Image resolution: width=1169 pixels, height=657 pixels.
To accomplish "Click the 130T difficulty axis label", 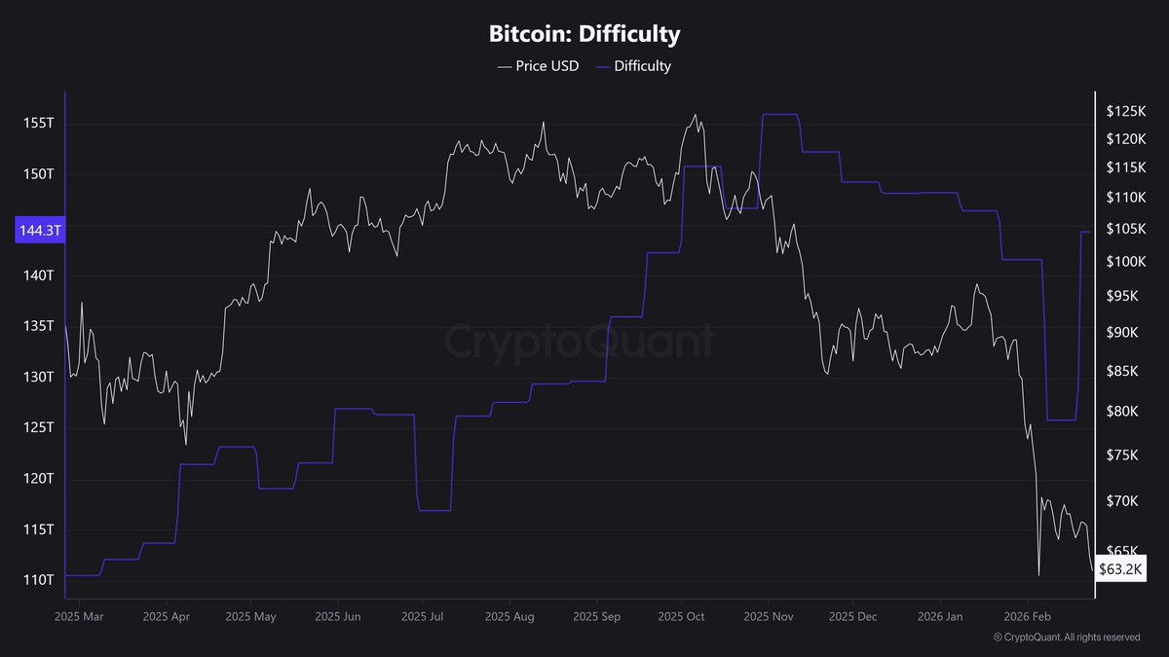I will pyautogui.click(x=39, y=377).
